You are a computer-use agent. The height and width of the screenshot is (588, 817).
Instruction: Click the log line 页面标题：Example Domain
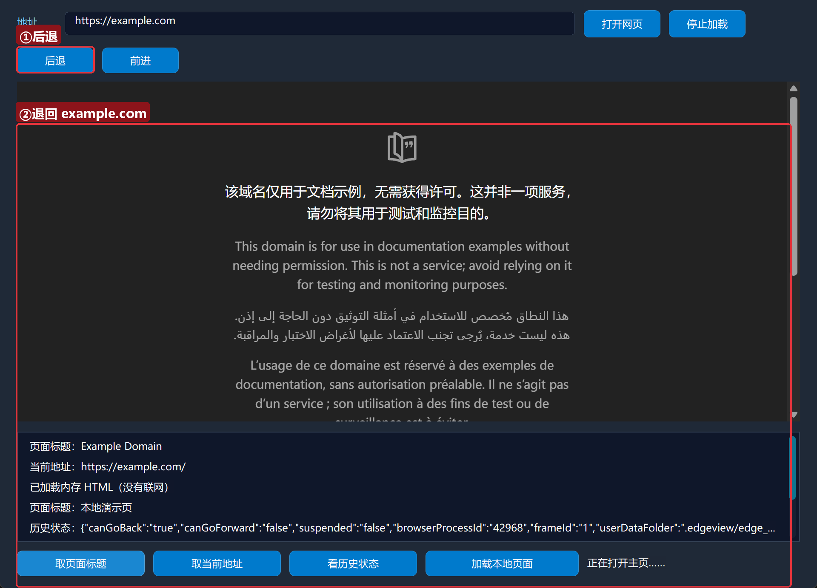[96, 446]
